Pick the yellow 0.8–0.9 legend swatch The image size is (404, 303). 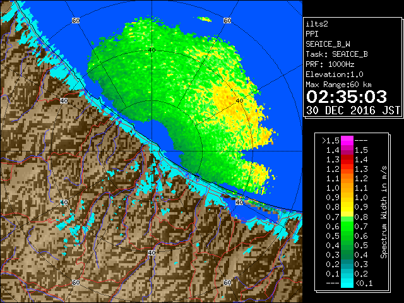[x=347, y=207]
